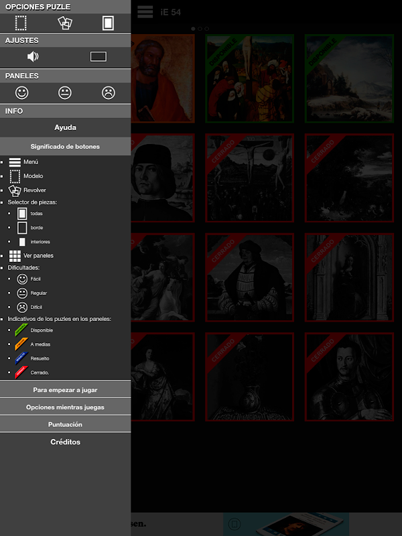The image size is (402, 536).
Task: Go to the second panel page dot
Action: click(x=200, y=29)
